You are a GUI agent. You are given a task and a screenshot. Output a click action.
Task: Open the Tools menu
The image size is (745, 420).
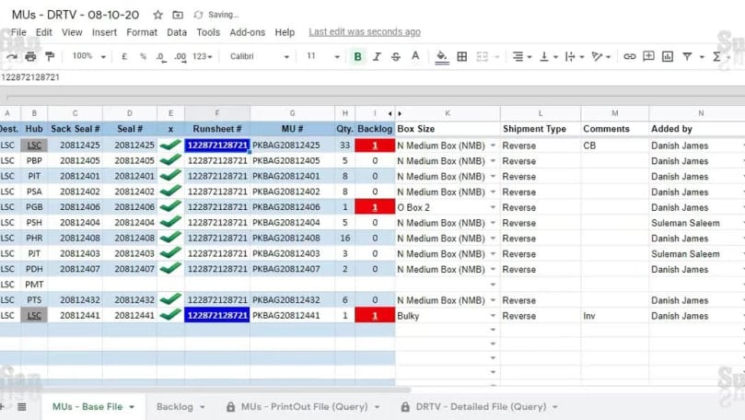(208, 32)
